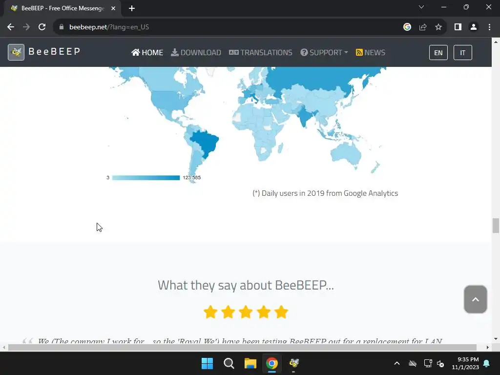The height and width of the screenshot is (375, 500).
Task: Show hidden system tray icons
Action: 397,363
